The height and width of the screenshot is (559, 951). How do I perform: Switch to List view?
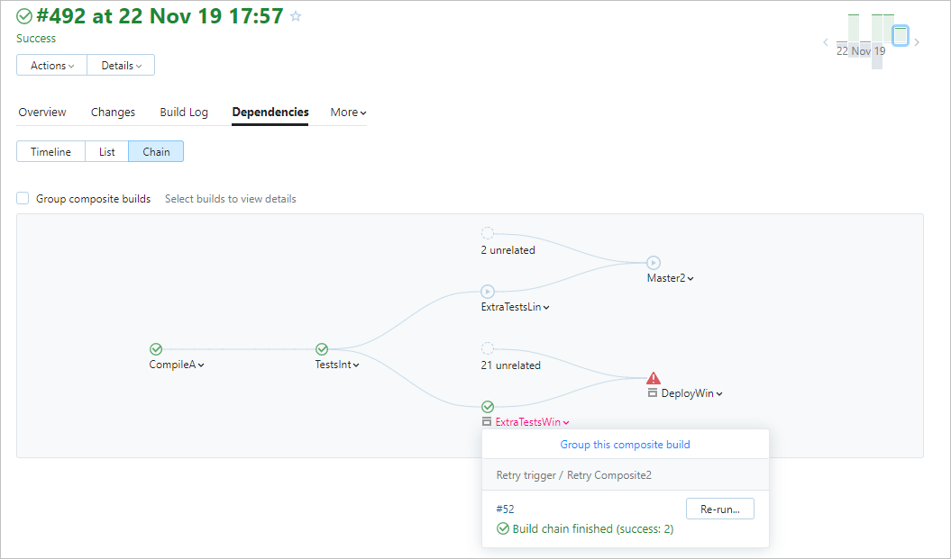point(107,152)
